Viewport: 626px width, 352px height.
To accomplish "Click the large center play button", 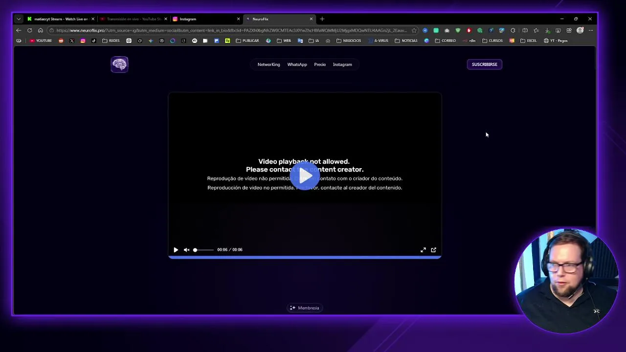I will (305, 176).
